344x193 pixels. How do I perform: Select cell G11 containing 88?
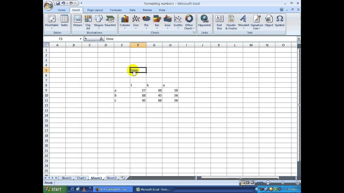coord(154,101)
